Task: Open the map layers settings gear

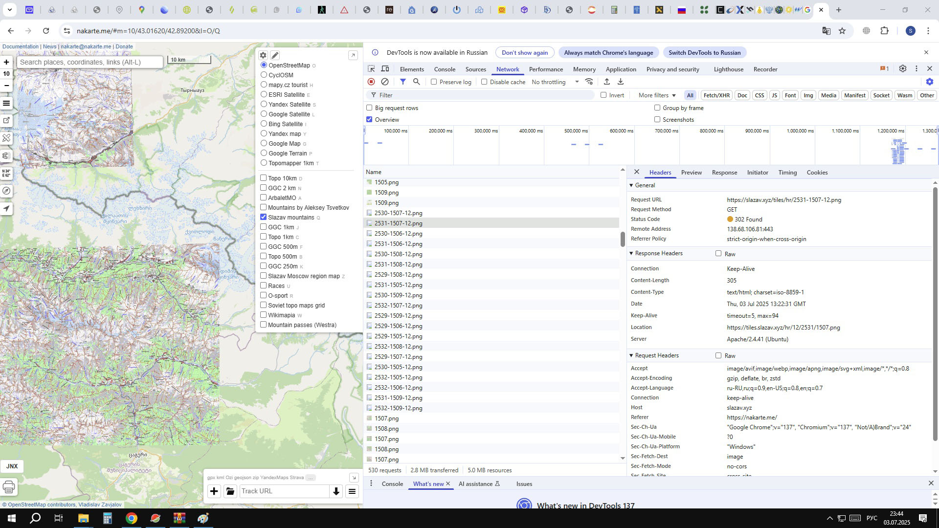Action: pyautogui.click(x=263, y=55)
